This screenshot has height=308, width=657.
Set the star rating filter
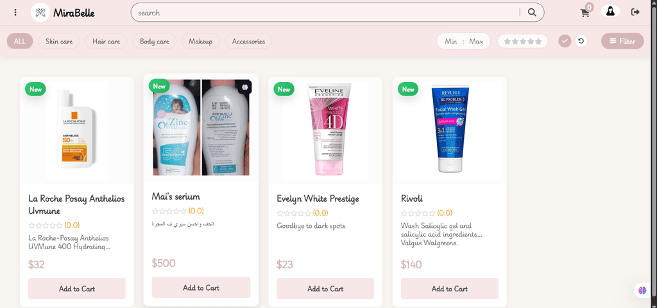click(522, 42)
